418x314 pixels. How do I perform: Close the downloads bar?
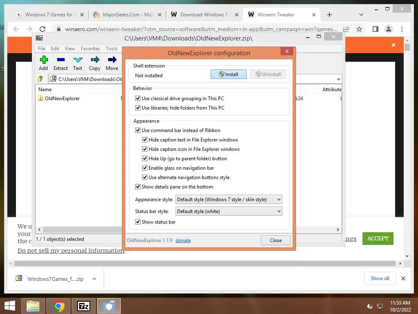point(403,278)
